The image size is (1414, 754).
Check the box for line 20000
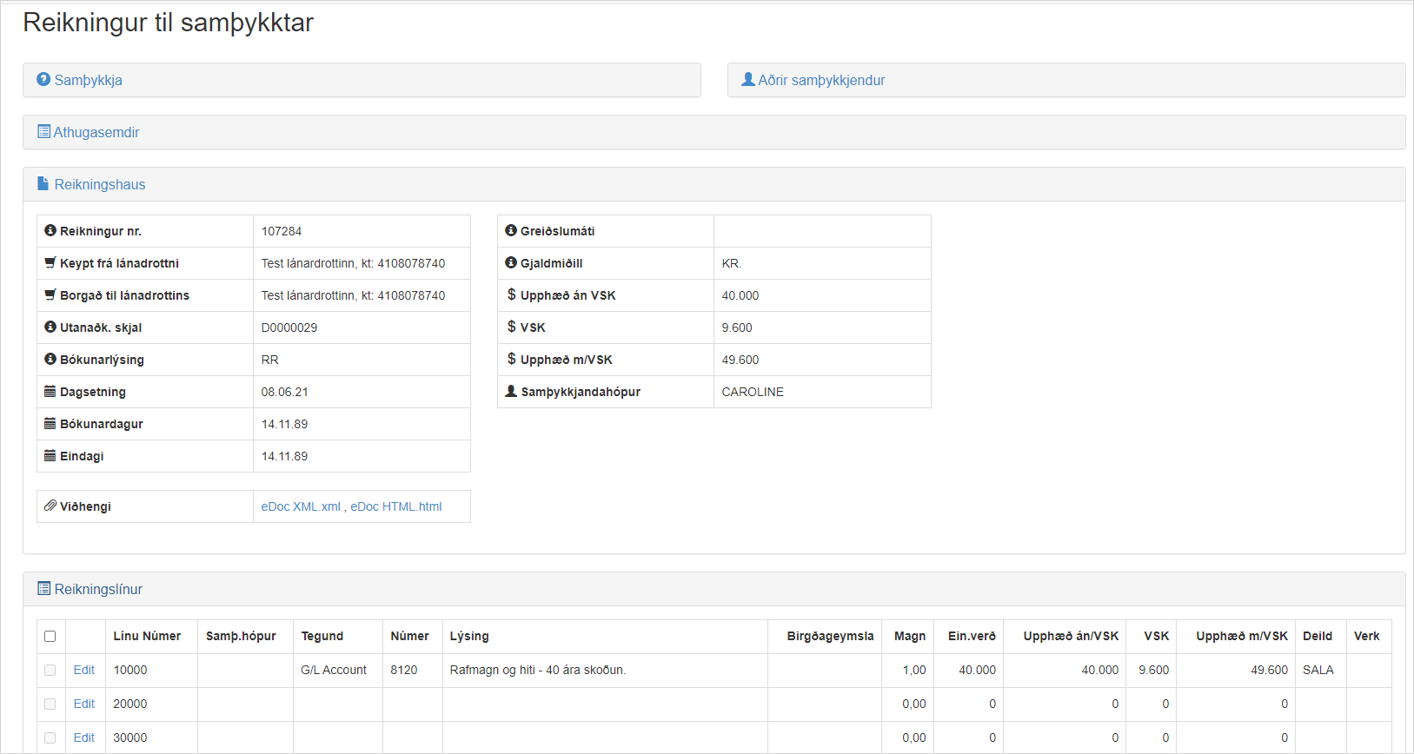pyautogui.click(x=50, y=704)
